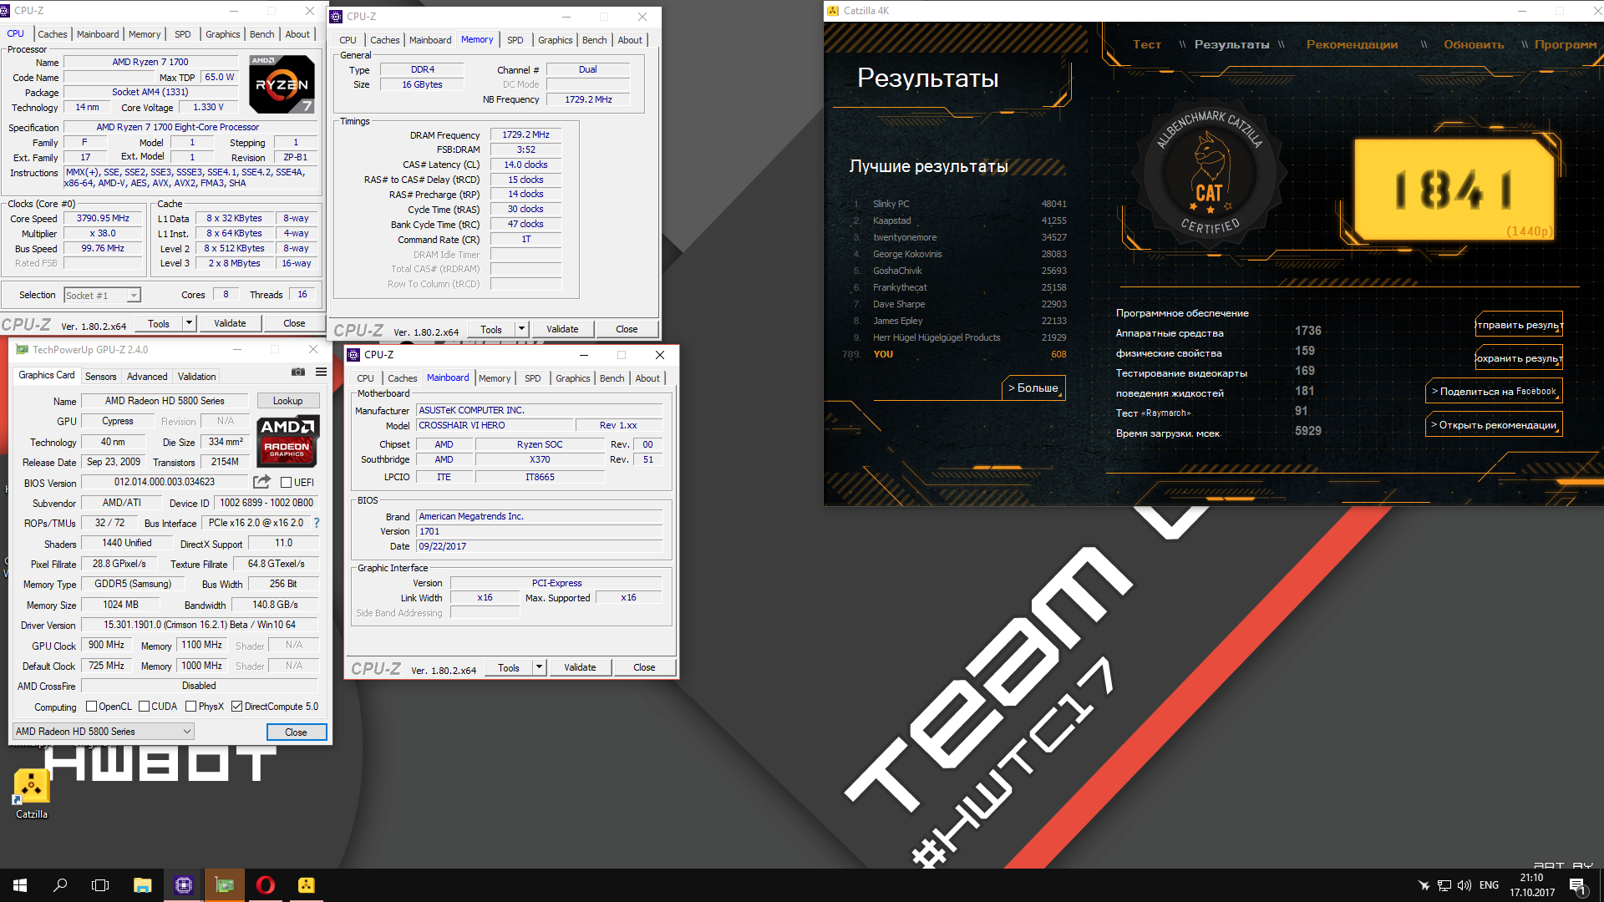Click the taskbar search magnifier icon
The width and height of the screenshot is (1604, 902).
point(60,885)
